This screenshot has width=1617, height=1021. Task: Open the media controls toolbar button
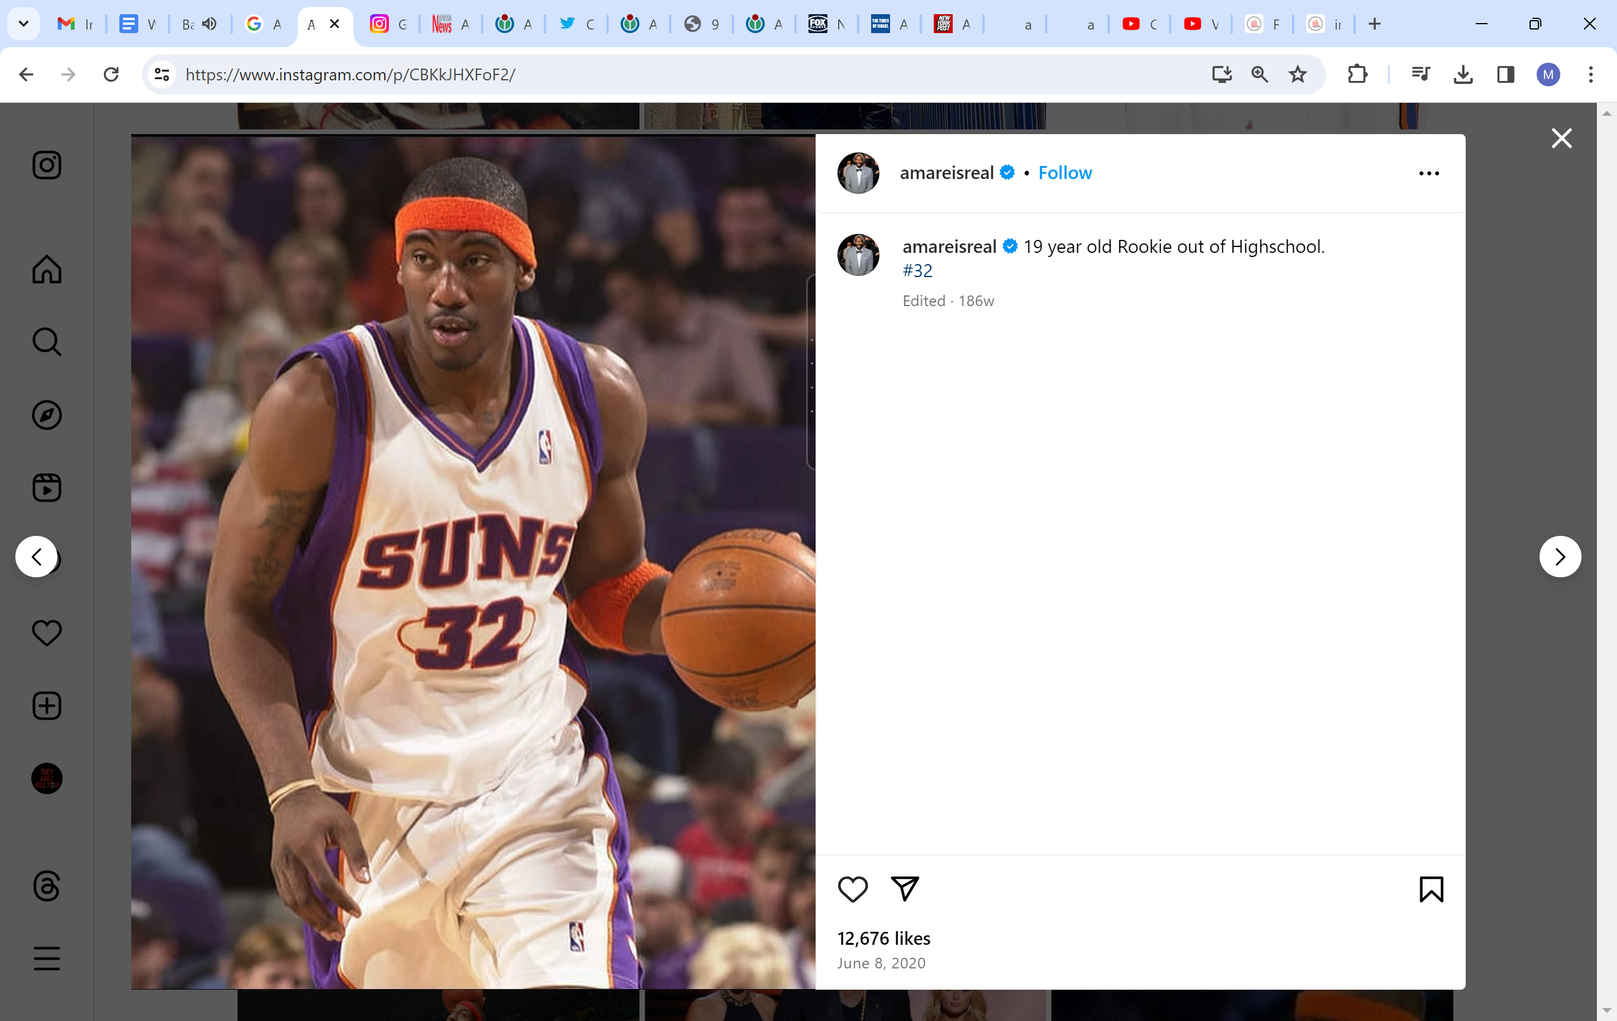[x=1420, y=74]
